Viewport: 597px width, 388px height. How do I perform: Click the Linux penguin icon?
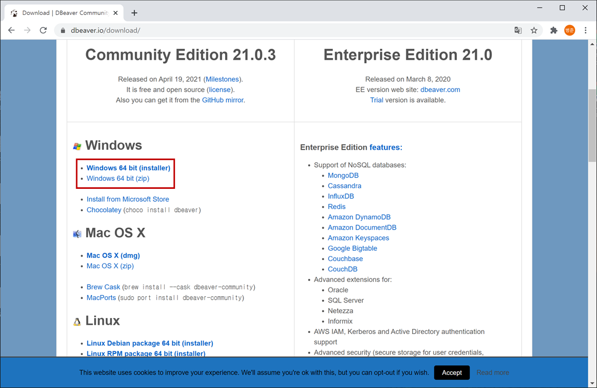[77, 322]
